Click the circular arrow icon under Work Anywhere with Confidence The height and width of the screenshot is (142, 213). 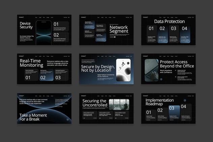pos(161,79)
